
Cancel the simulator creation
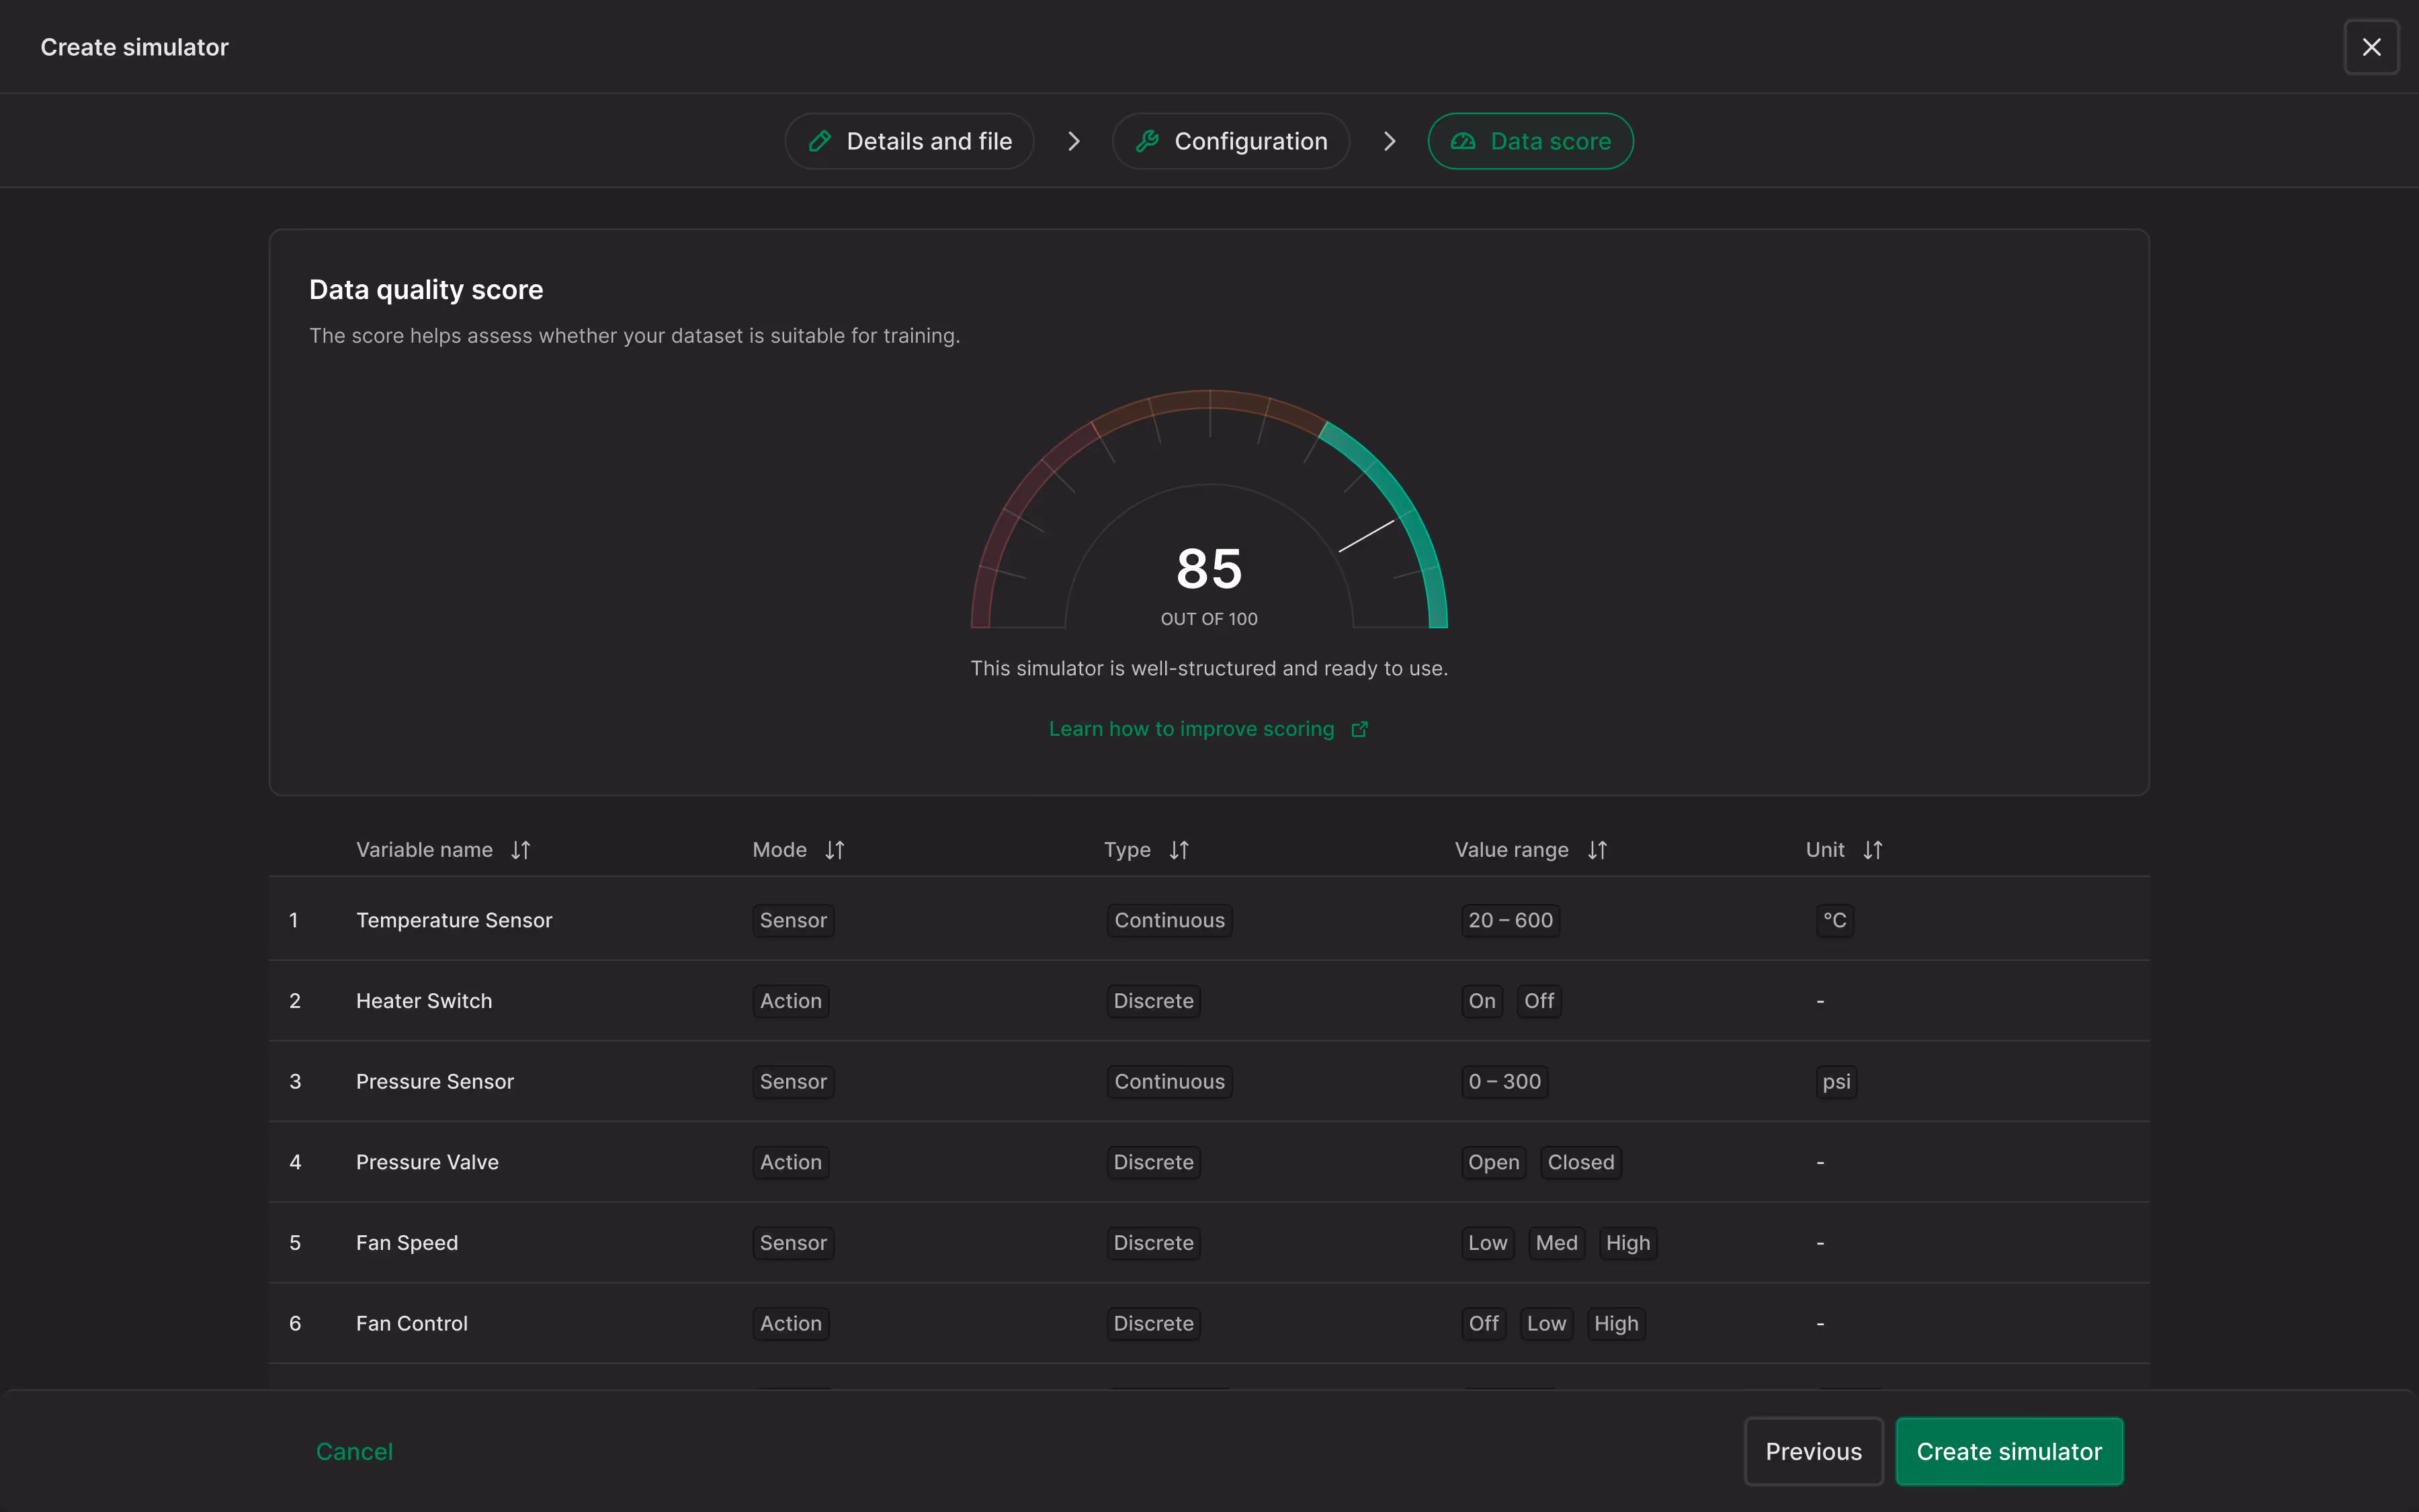pos(354,1451)
